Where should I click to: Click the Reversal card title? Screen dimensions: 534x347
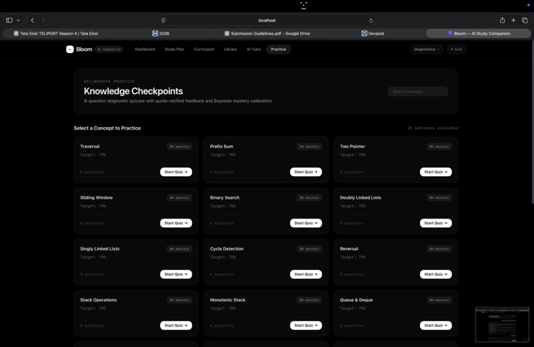[348, 249]
